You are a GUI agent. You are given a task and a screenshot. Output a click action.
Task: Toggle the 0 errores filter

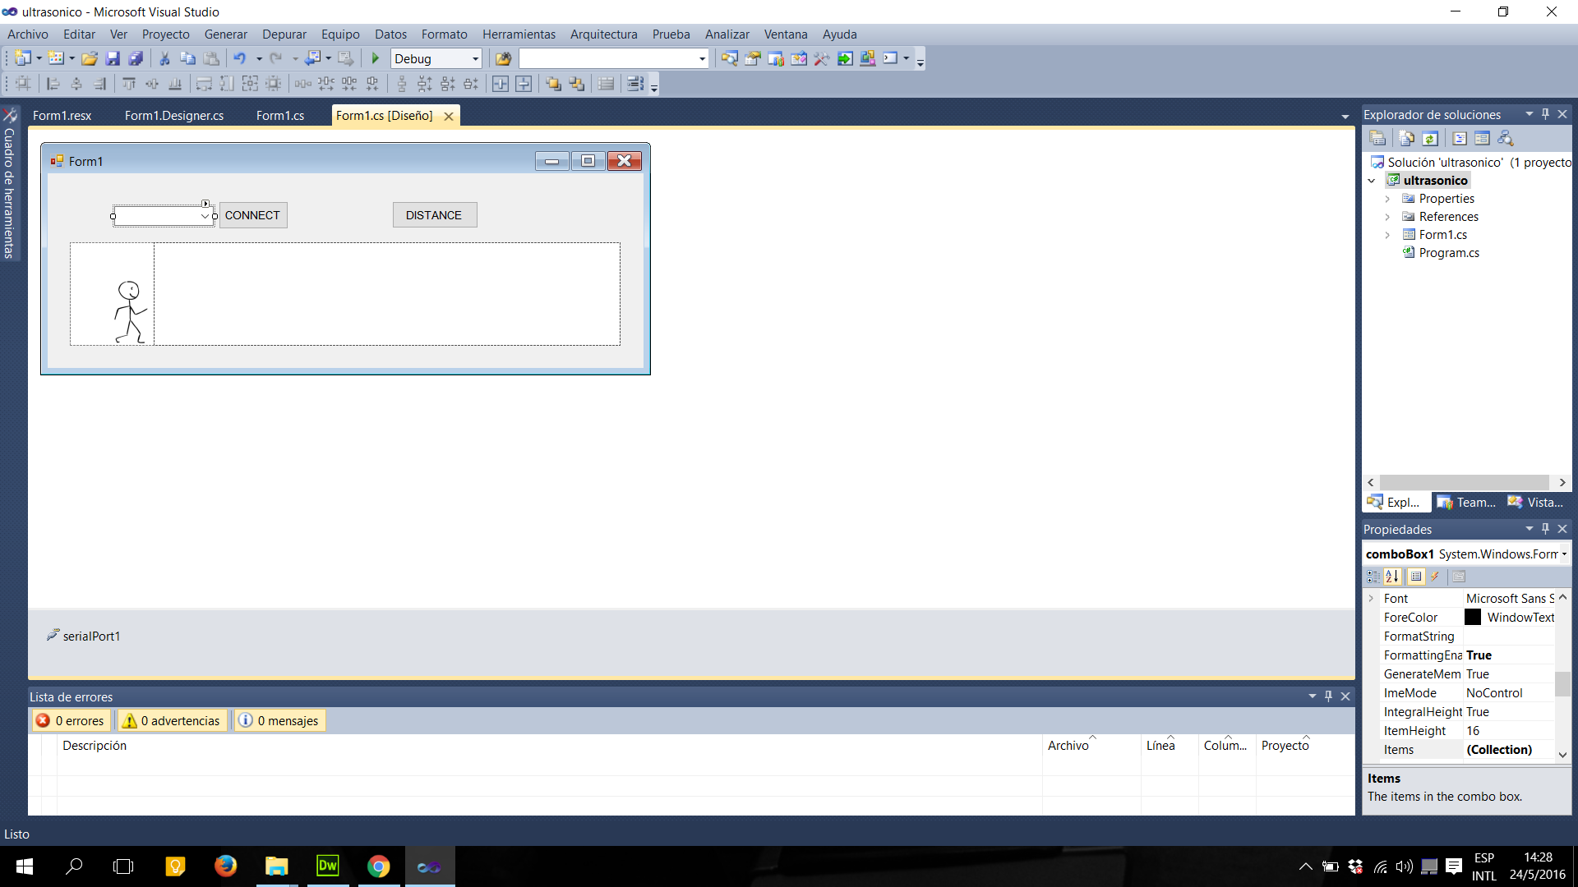tap(71, 720)
